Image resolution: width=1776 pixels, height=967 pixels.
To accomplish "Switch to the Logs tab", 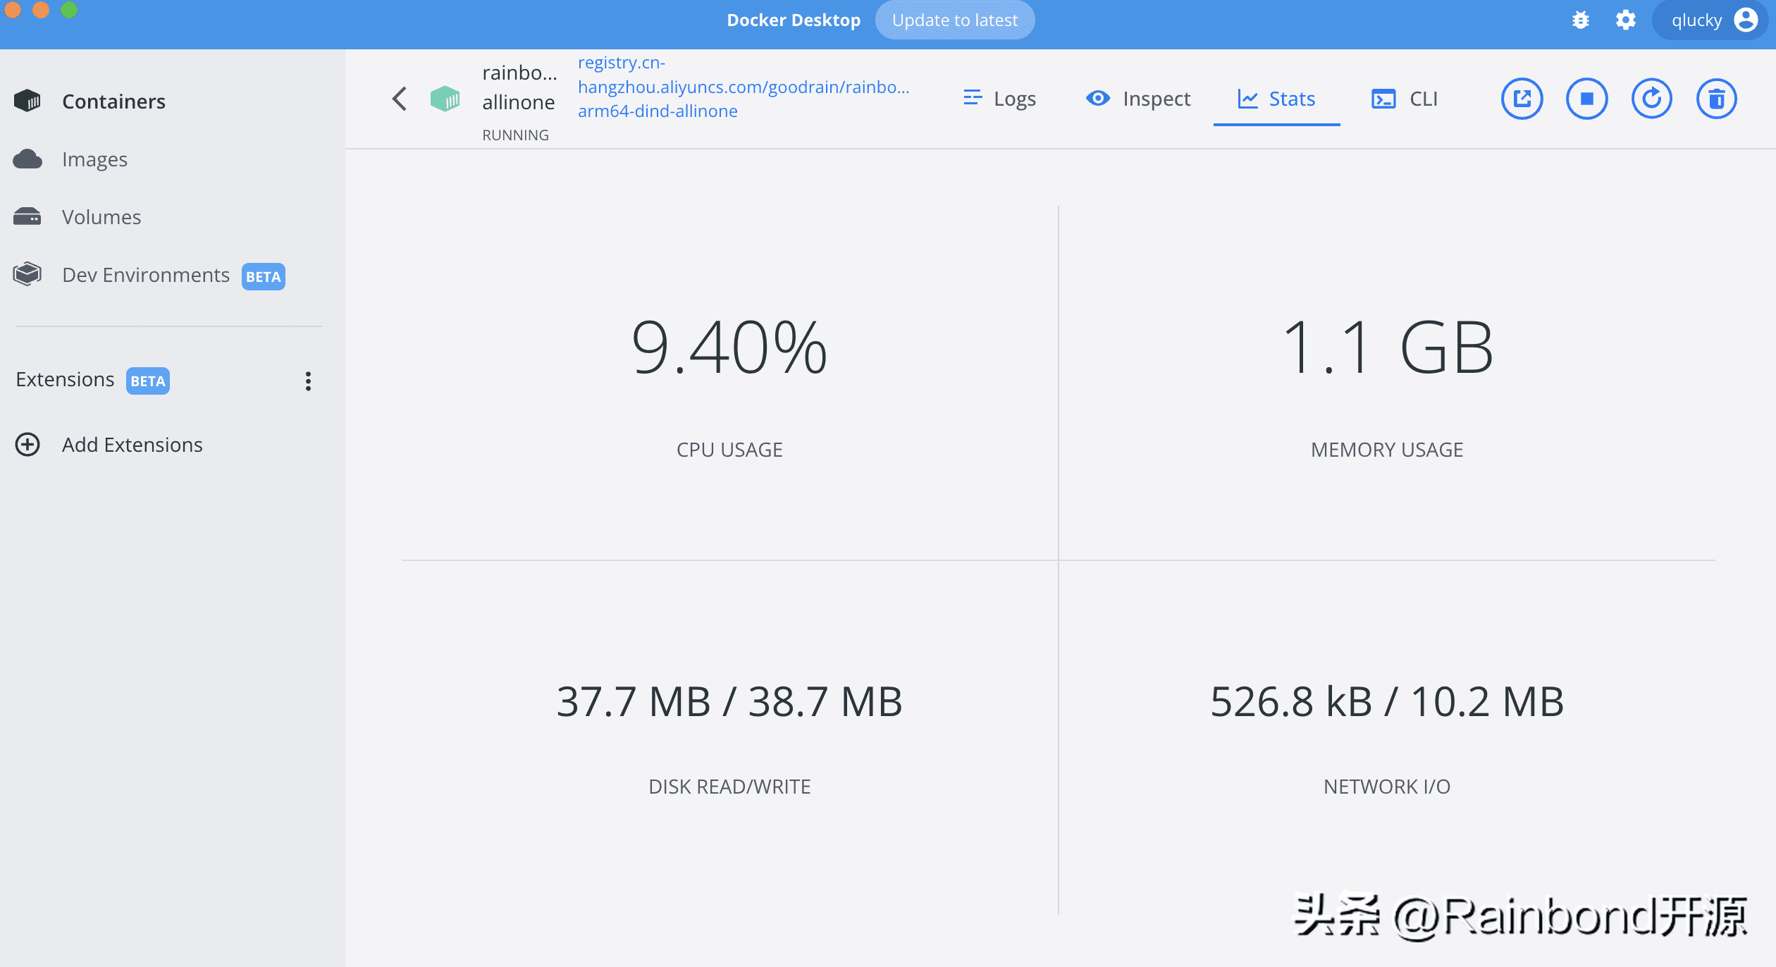I will (999, 99).
